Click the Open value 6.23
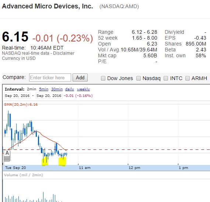 152,44
